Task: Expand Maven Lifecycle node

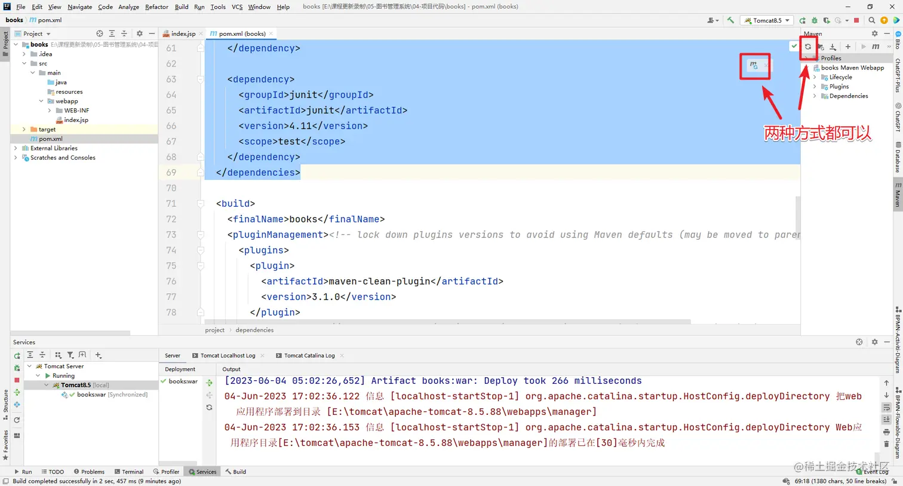Action: pyautogui.click(x=815, y=77)
